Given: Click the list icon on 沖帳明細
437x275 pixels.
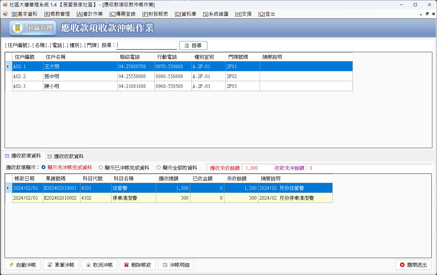Looking at the screenshot, I should (x=165, y=265).
